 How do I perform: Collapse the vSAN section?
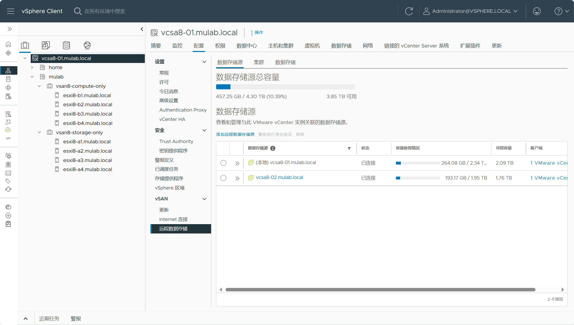[204, 199]
